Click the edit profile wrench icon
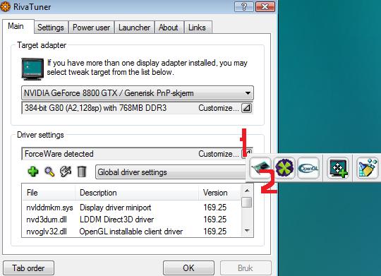 coord(66,172)
